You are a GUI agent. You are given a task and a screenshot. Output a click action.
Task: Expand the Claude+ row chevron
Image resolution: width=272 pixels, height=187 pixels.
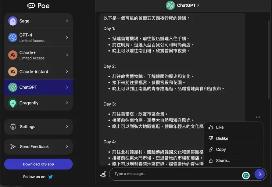click(x=67, y=55)
